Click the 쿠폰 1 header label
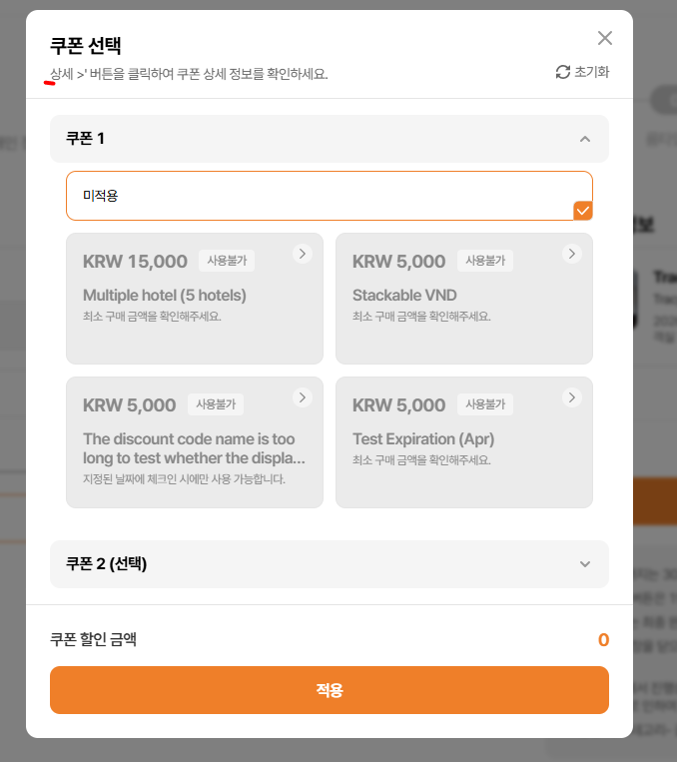 pyautogui.click(x=86, y=139)
